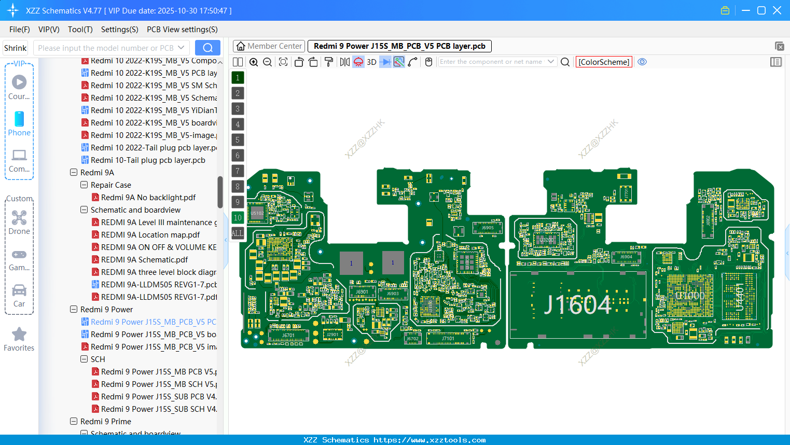This screenshot has width=790, height=445.
Task: Collapse the Redmi 9 Power node
Action: pyautogui.click(x=74, y=310)
